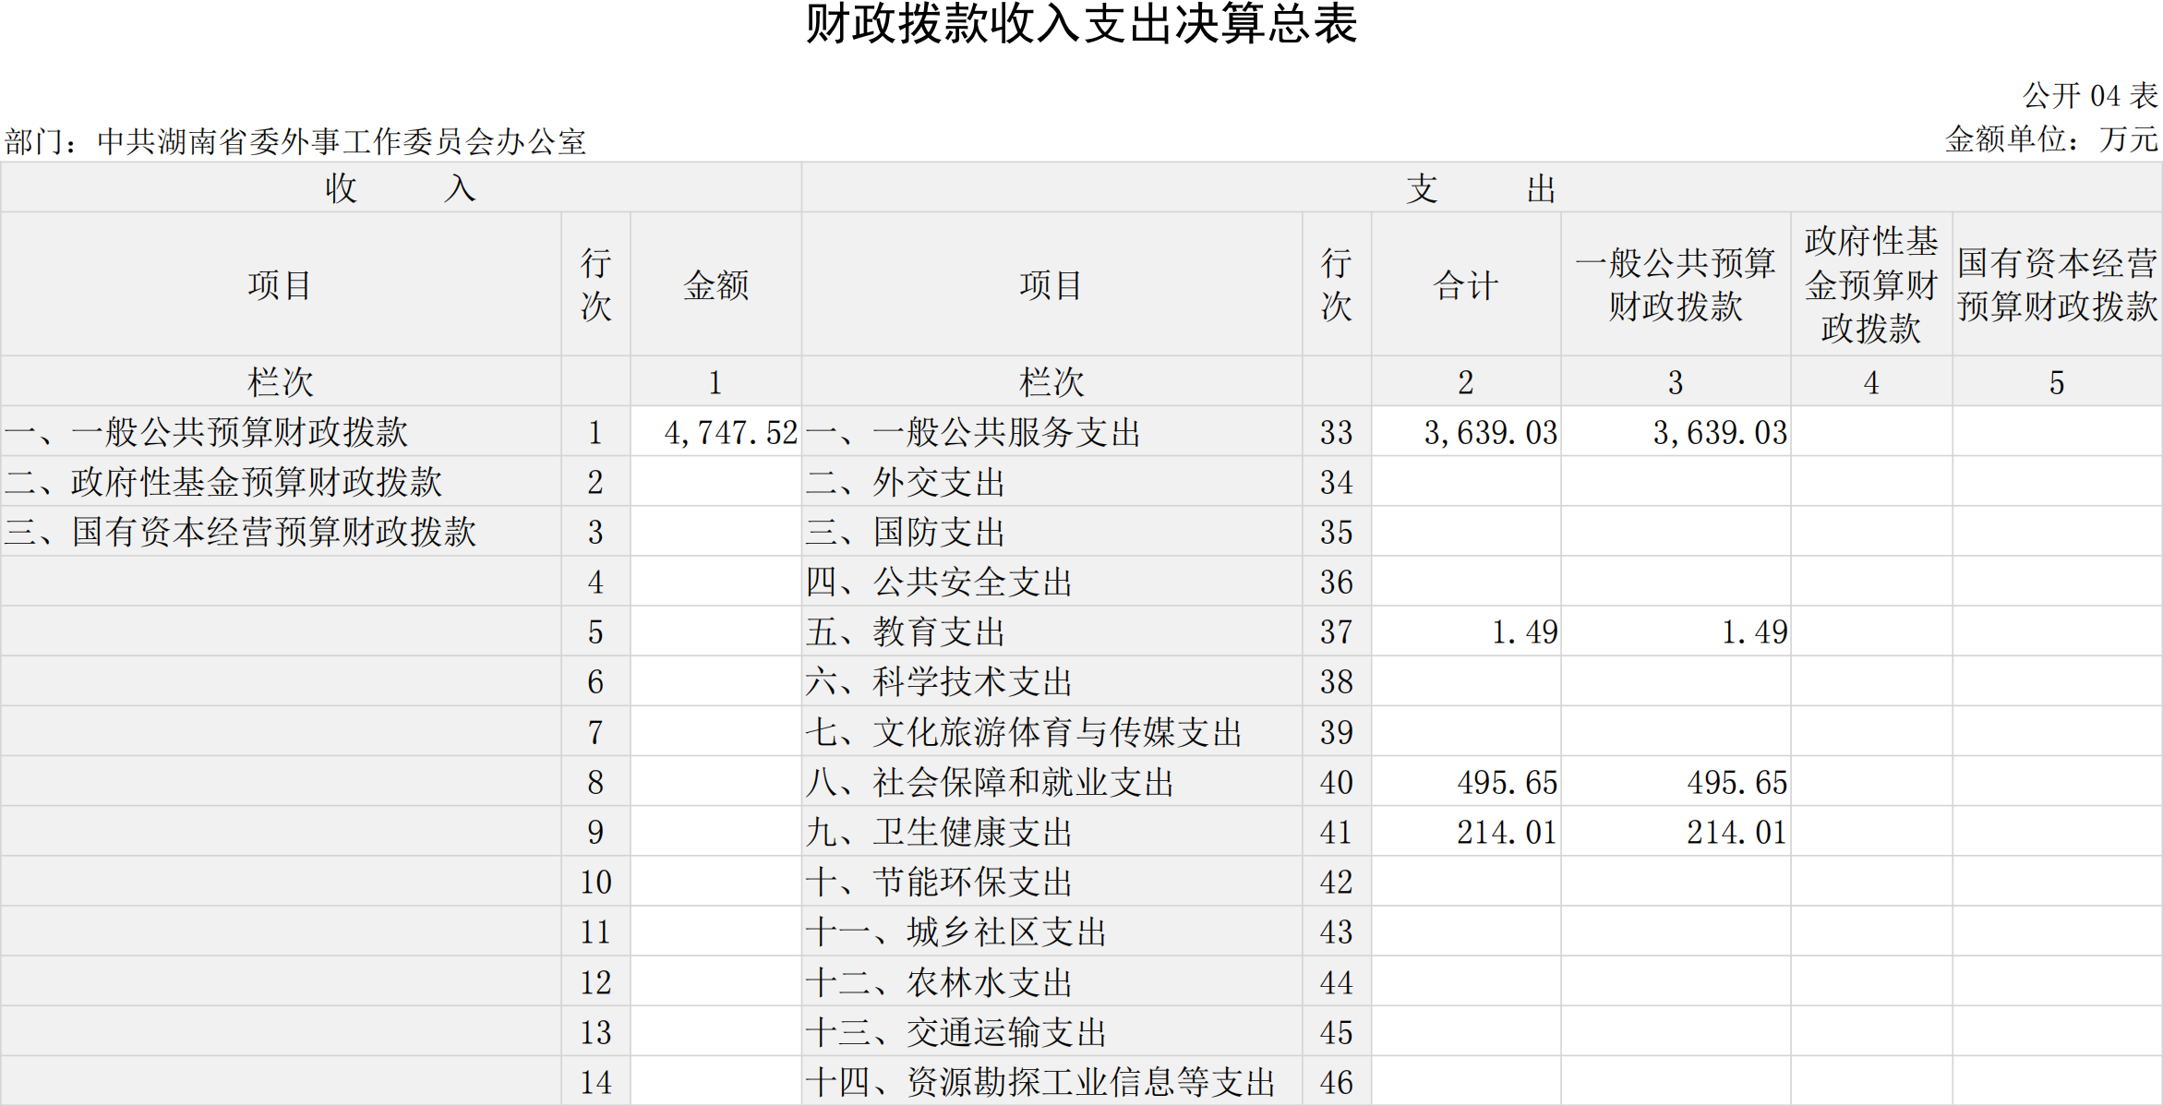Click the 金额单位：万元 label
Viewport: 2163px width, 1106px height.
(2051, 139)
